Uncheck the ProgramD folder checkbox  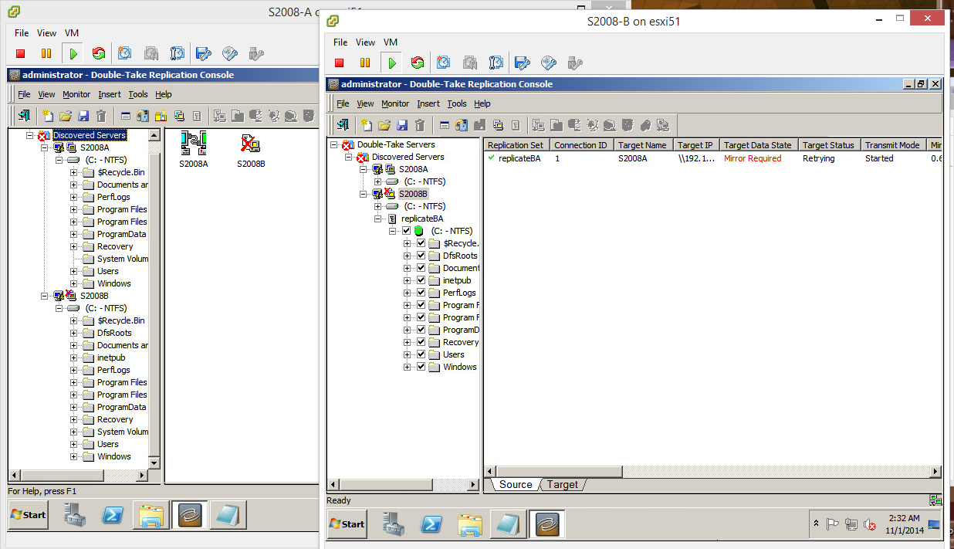(421, 330)
